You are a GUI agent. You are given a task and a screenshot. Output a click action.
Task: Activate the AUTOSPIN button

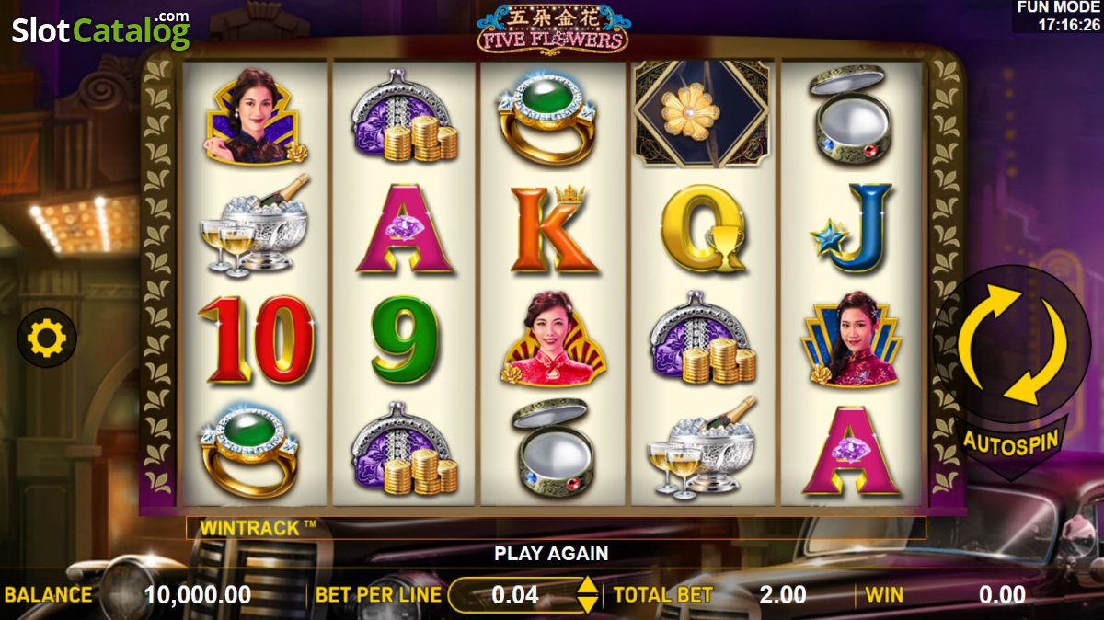(x=1009, y=442)
